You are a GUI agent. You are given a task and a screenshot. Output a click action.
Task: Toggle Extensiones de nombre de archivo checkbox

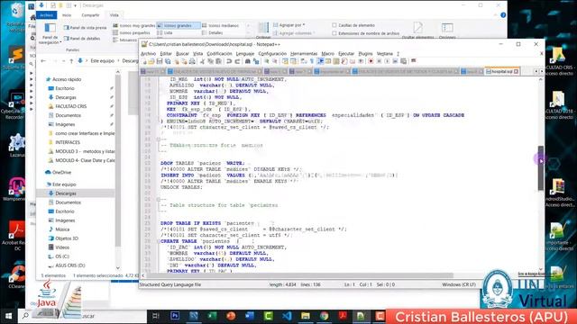[334, 33]
